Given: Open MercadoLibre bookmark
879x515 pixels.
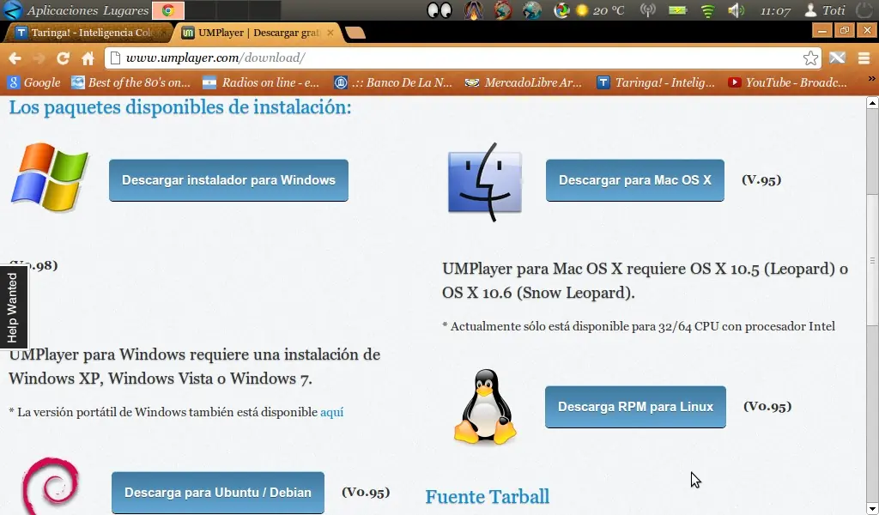Looking at the screenshot, I should (523, 82).
